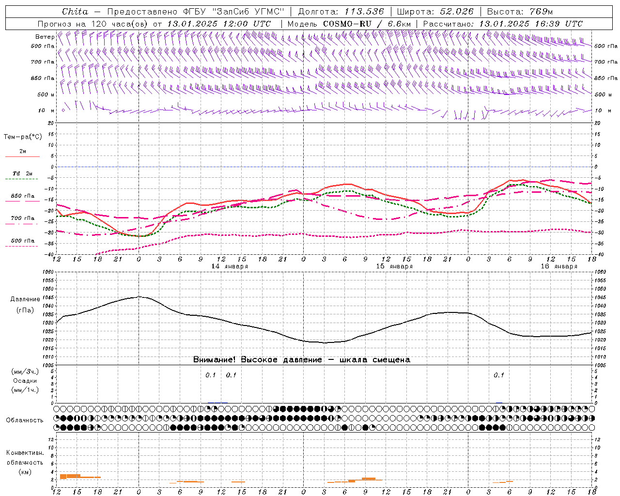
Task: Click the elevation text "Высота: 769м"
Action: click(520, 12)
